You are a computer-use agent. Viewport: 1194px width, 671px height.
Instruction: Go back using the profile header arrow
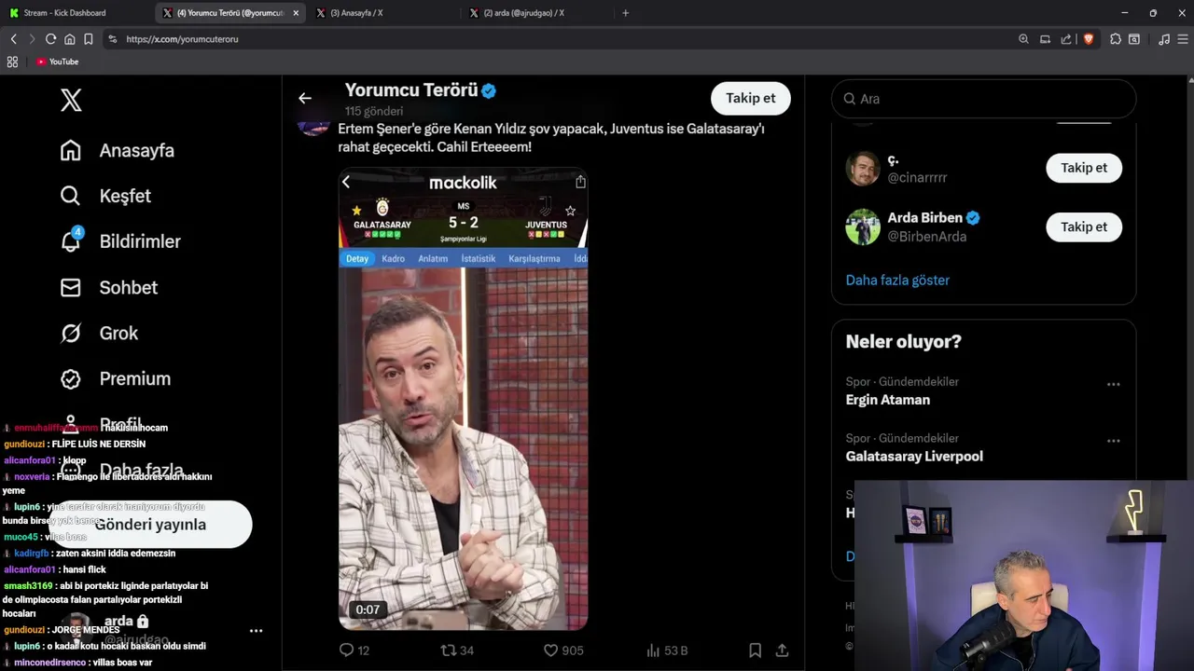pyautogui.click(x=305, y=98)
